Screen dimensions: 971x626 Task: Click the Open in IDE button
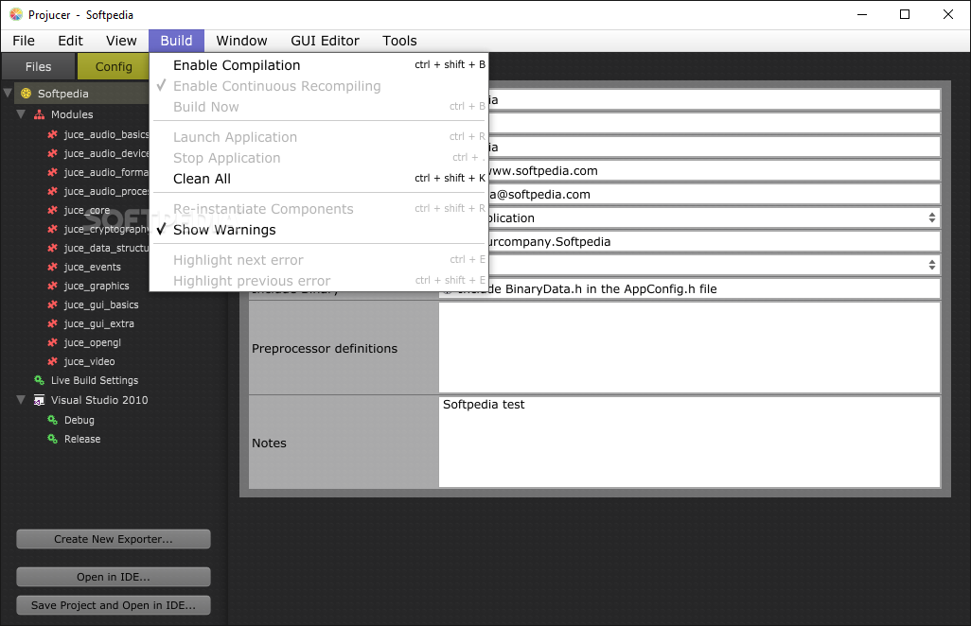(x=114, y=577)
